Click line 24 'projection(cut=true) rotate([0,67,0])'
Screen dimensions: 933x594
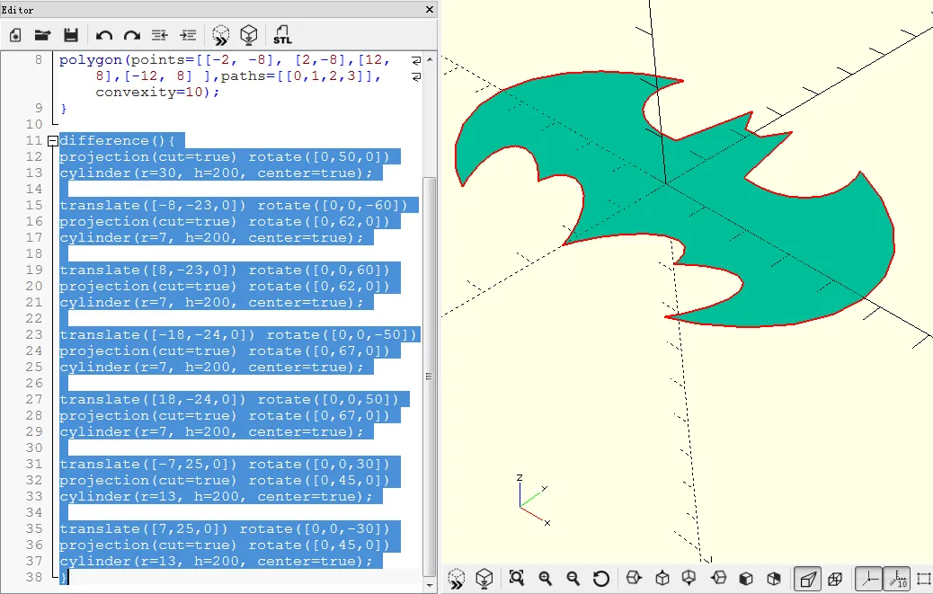(x=225, y=351)
